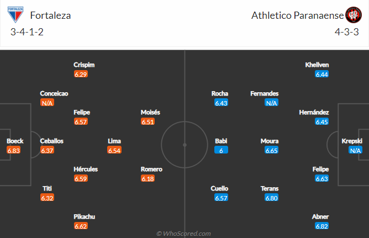Select Lima's 6.54 rating badge
The width and height of the screenshot is (369, 238).
click(114, 150)
